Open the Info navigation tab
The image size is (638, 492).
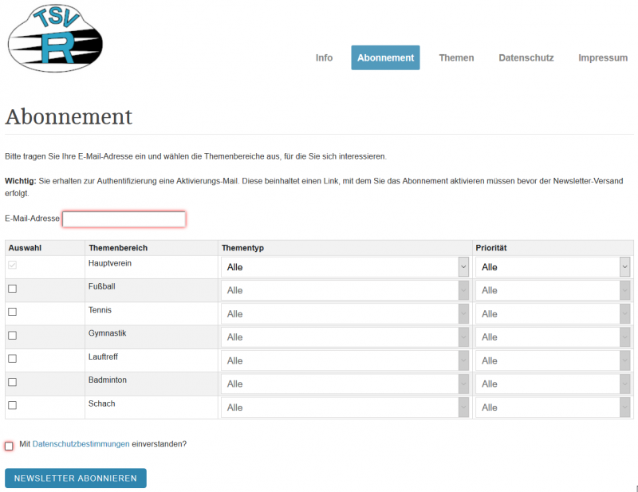324,58
